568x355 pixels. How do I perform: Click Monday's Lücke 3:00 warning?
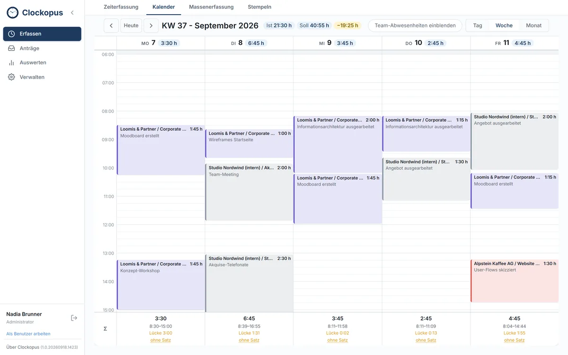click(160, 333)
